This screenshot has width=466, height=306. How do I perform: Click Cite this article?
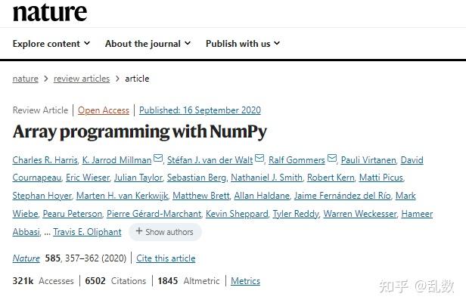tap(166, 258)
